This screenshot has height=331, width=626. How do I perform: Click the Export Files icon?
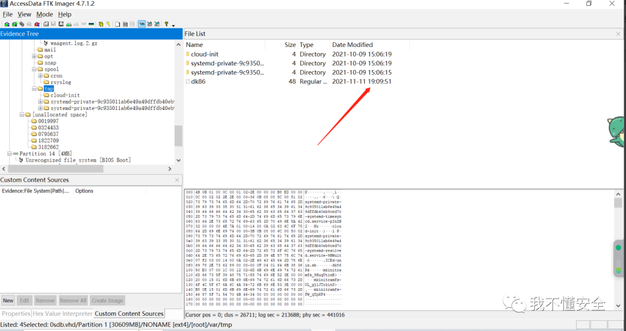[117, 24]
